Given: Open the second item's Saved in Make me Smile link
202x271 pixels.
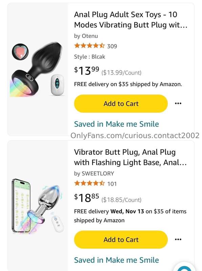Looking at the screenshot, I should click(x=116, y=260).
